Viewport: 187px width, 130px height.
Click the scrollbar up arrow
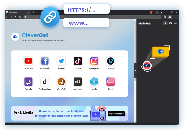coord(135,20)
